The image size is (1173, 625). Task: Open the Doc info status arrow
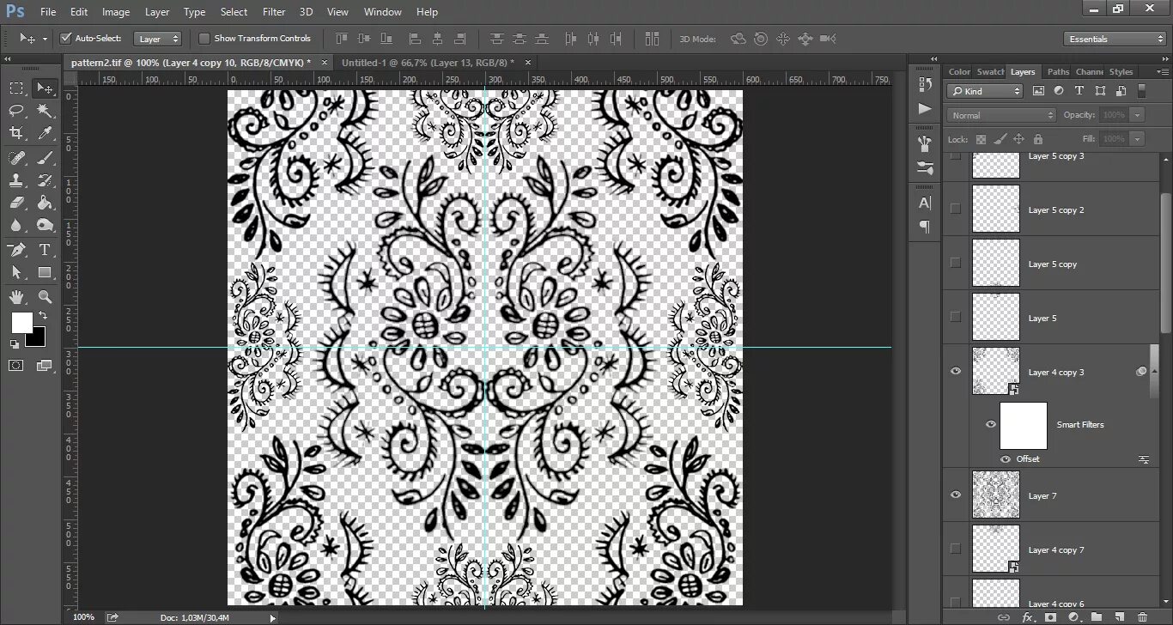pyautogui.click(x=273, y=617)
